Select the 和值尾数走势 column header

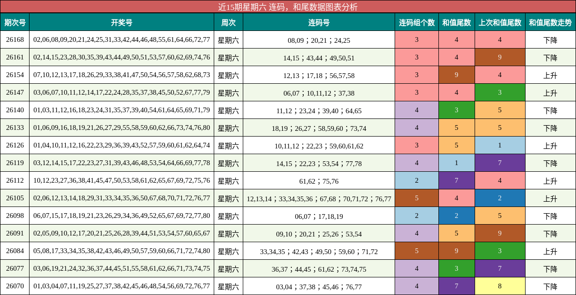(x=550, y=22)
